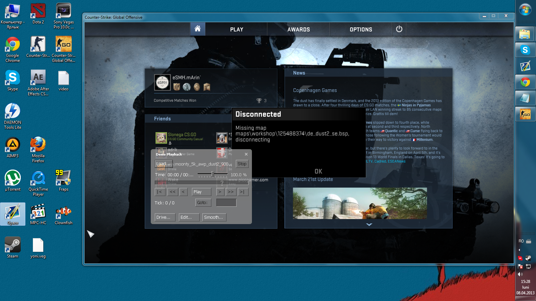Jump to demo start with |< button
Image resolution: width=536 pixels, height=301 pixels.
(159, 192)
